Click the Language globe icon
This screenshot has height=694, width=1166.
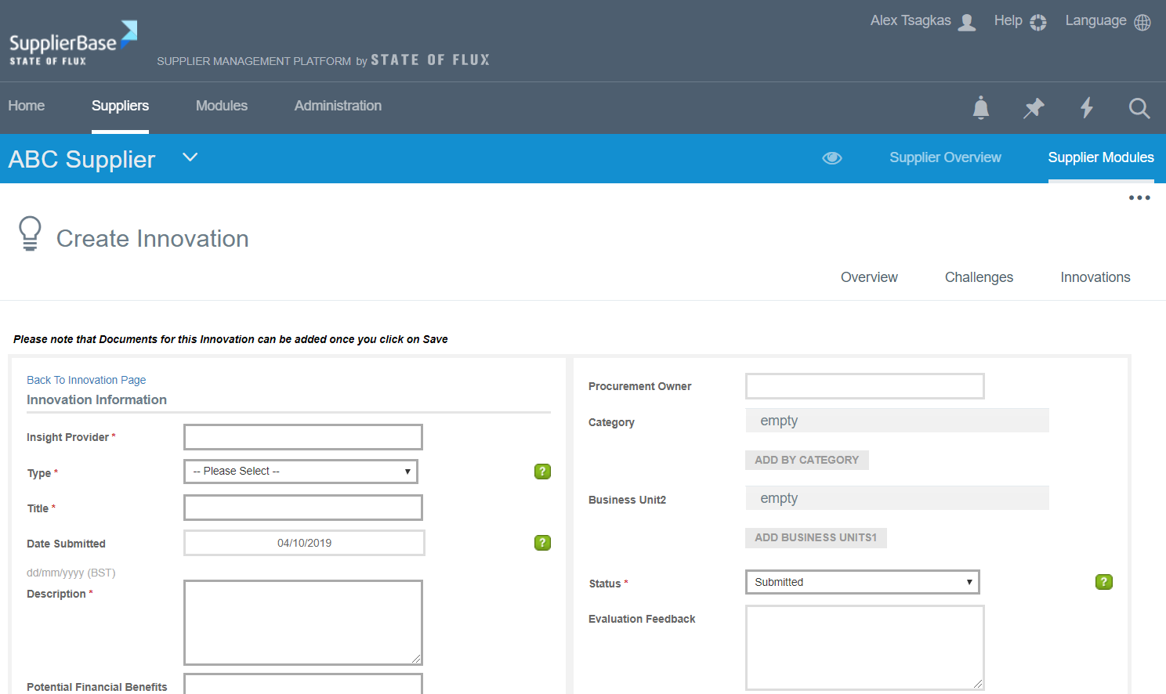1142,22
